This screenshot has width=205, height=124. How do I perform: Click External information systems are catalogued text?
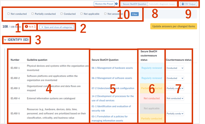click(51, 98)
